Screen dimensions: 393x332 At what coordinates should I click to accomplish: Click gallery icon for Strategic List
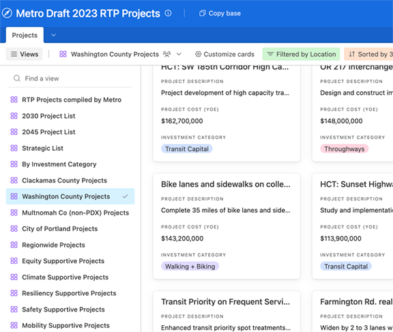point(14,148)
